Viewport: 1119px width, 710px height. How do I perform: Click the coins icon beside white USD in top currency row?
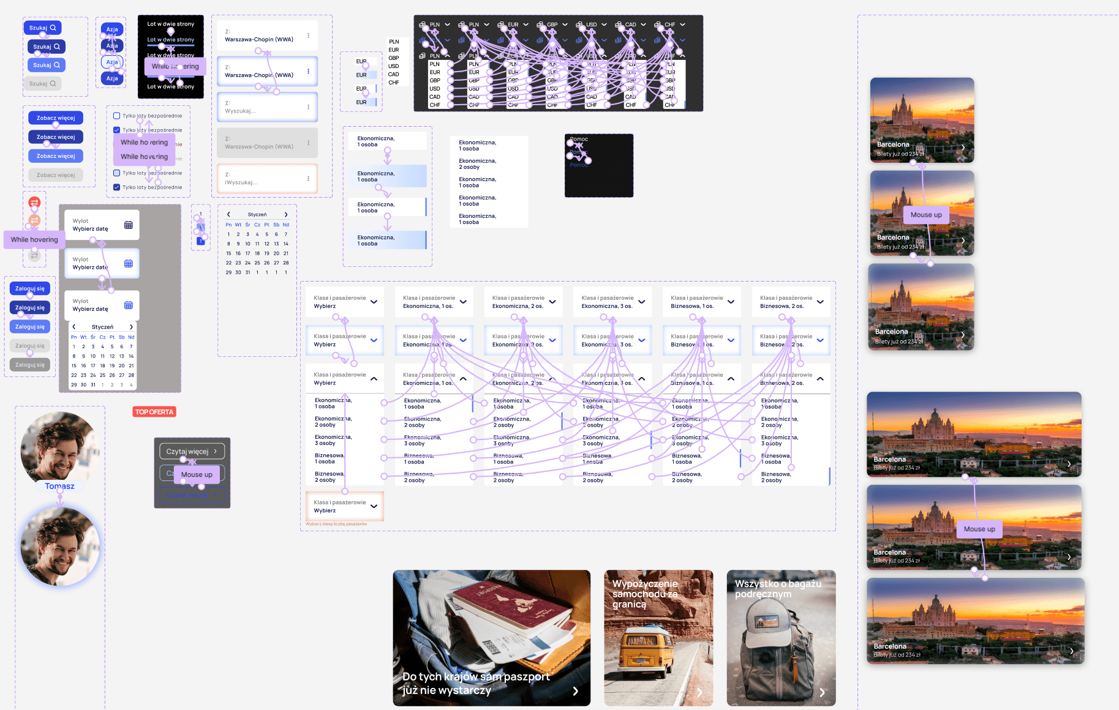579,24
